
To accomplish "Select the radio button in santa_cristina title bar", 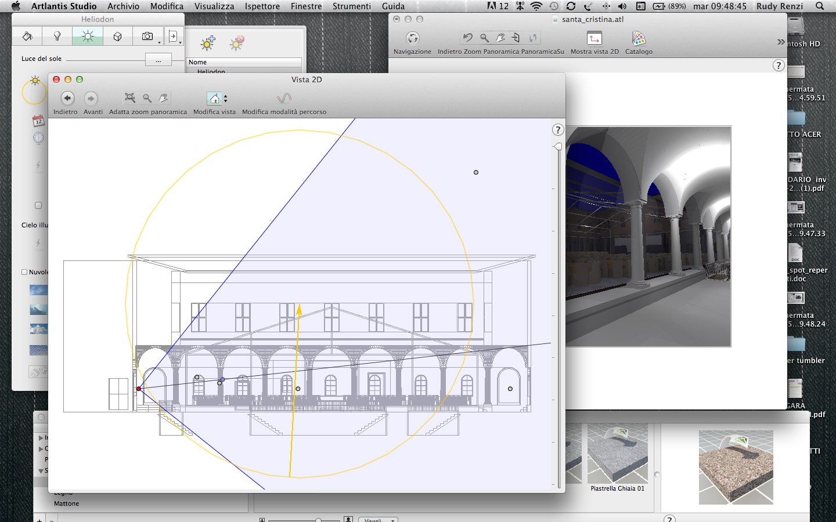I will point(397,19).
